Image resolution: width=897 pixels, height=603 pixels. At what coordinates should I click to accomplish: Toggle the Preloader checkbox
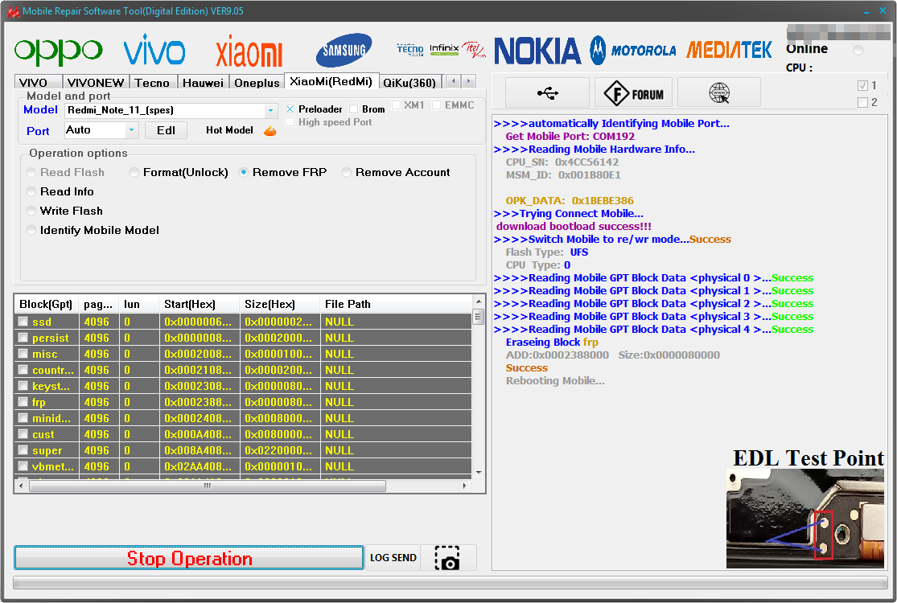click(x=290, y=109)
